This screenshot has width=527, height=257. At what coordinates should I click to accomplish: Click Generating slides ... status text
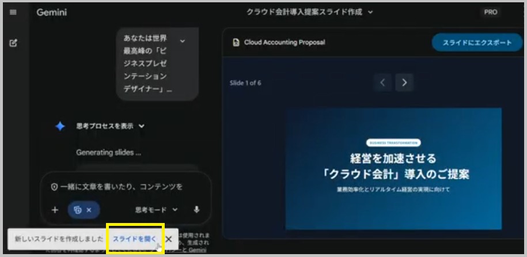(108, 152)
